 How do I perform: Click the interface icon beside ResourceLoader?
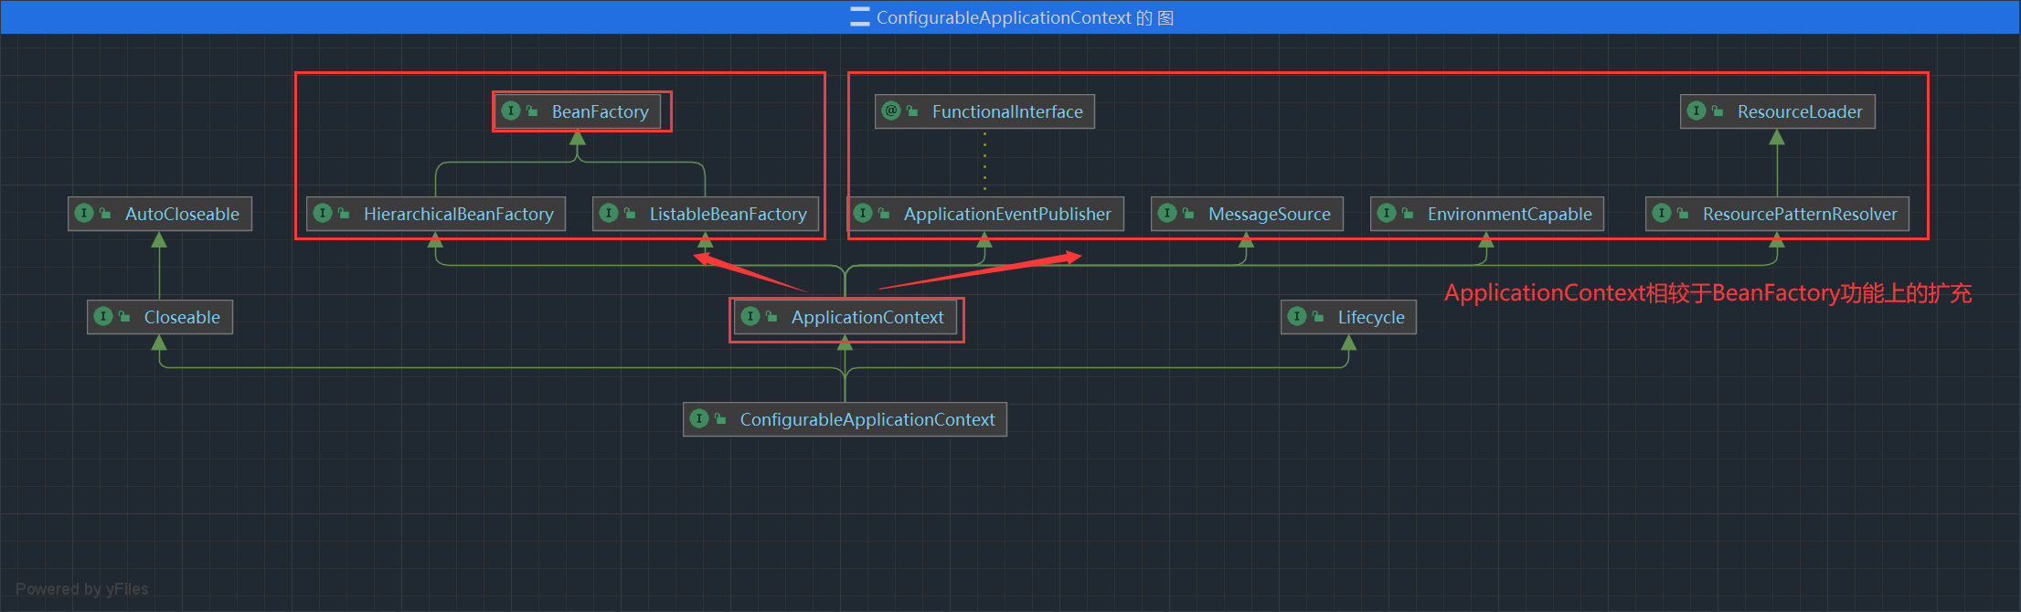(1697, 111)
